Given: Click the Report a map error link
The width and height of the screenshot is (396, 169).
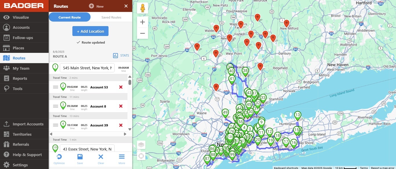Looking at the screenshot, I should (x=383, y=168).
